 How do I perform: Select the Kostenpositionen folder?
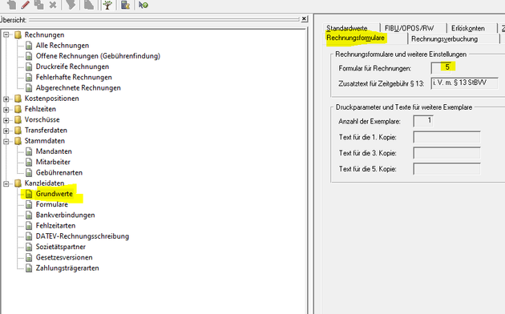[x=51, y=99]
